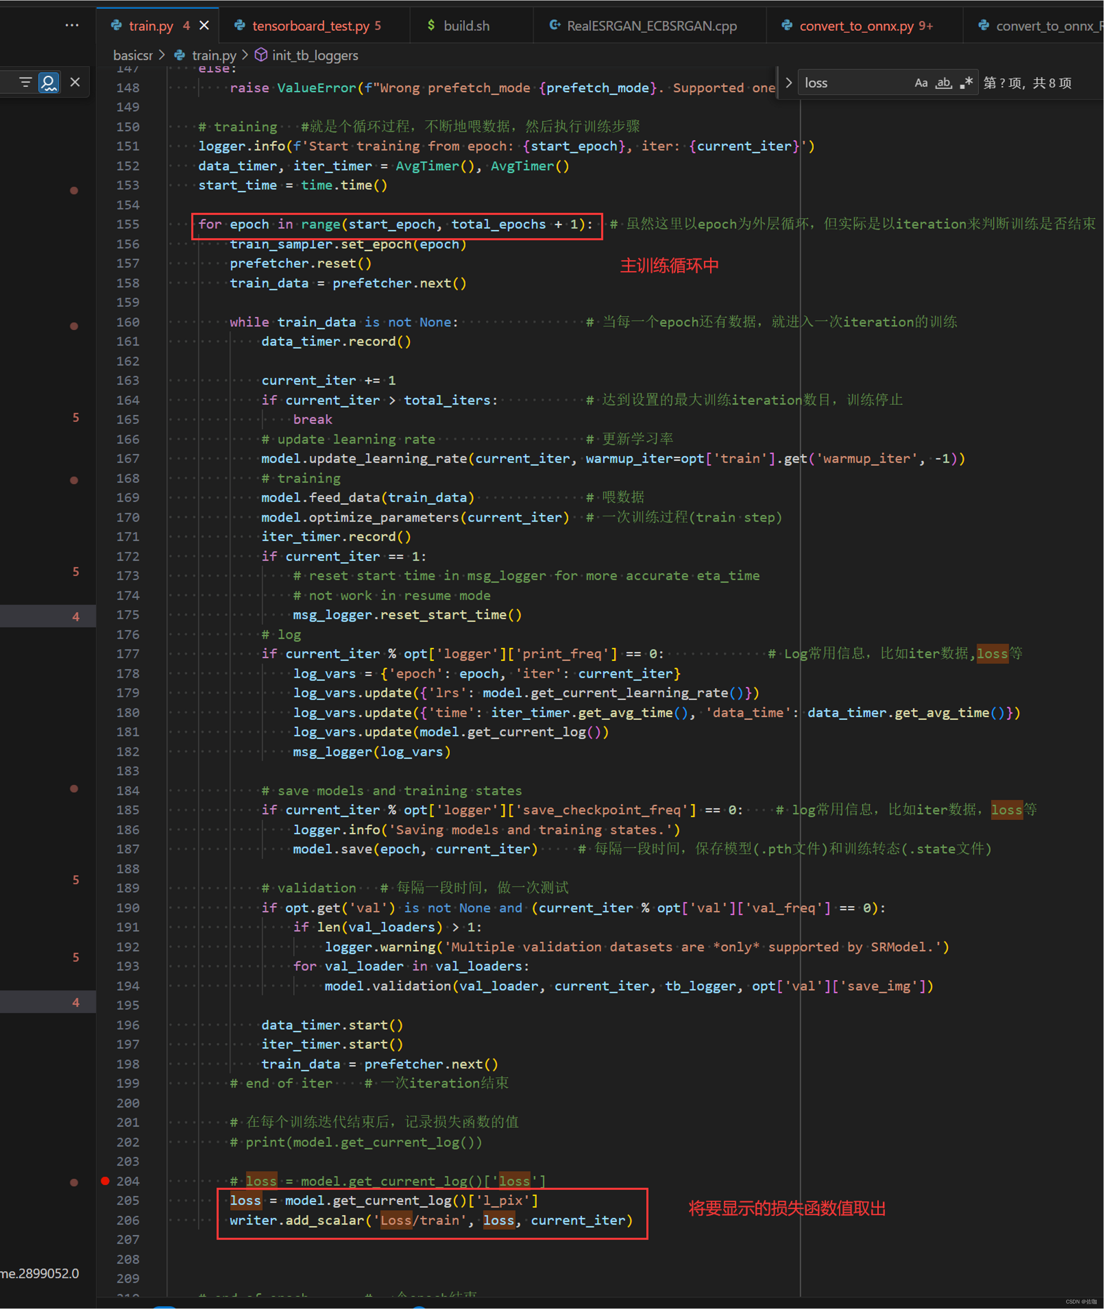Image resolution: width=1104 pixels, height=1309 pixels.
Task: Open the convert_to_onnx.py tab
Action: coord(856,26)
